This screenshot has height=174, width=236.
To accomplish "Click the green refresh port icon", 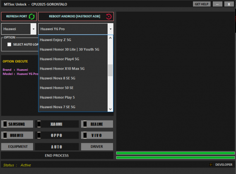I will point(31,17).
